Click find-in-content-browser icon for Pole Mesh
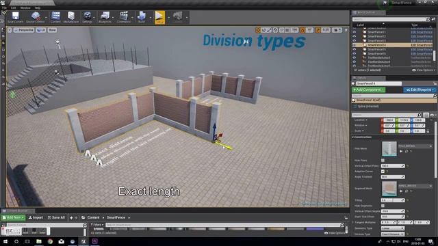Screen dimensions: 438x246 tap(407, 151)
